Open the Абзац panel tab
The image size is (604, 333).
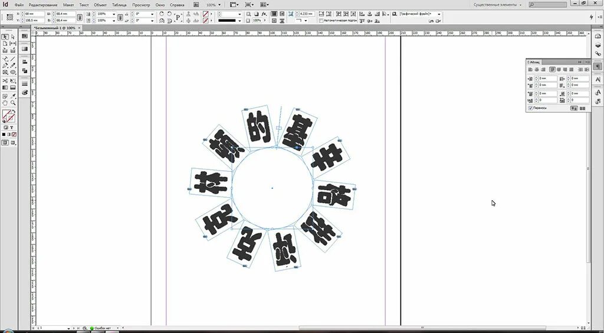pos(534,62)
